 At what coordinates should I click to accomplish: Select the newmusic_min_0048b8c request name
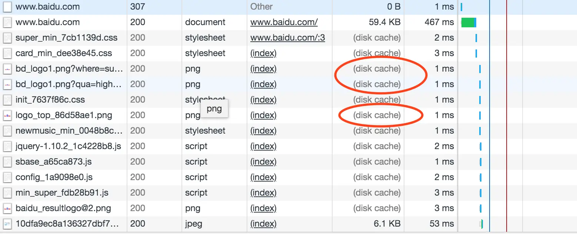[69, 131]
